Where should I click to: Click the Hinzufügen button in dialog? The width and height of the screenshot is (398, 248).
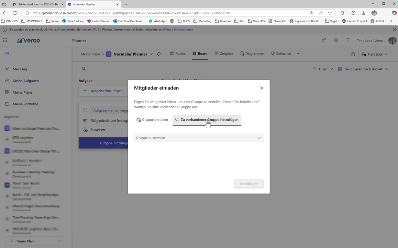click(249, 184)
